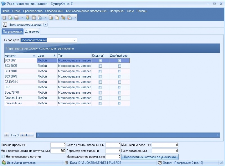
Task: Click Перенести из настроек по умолчанию button
Action: [x=150, y=157]
